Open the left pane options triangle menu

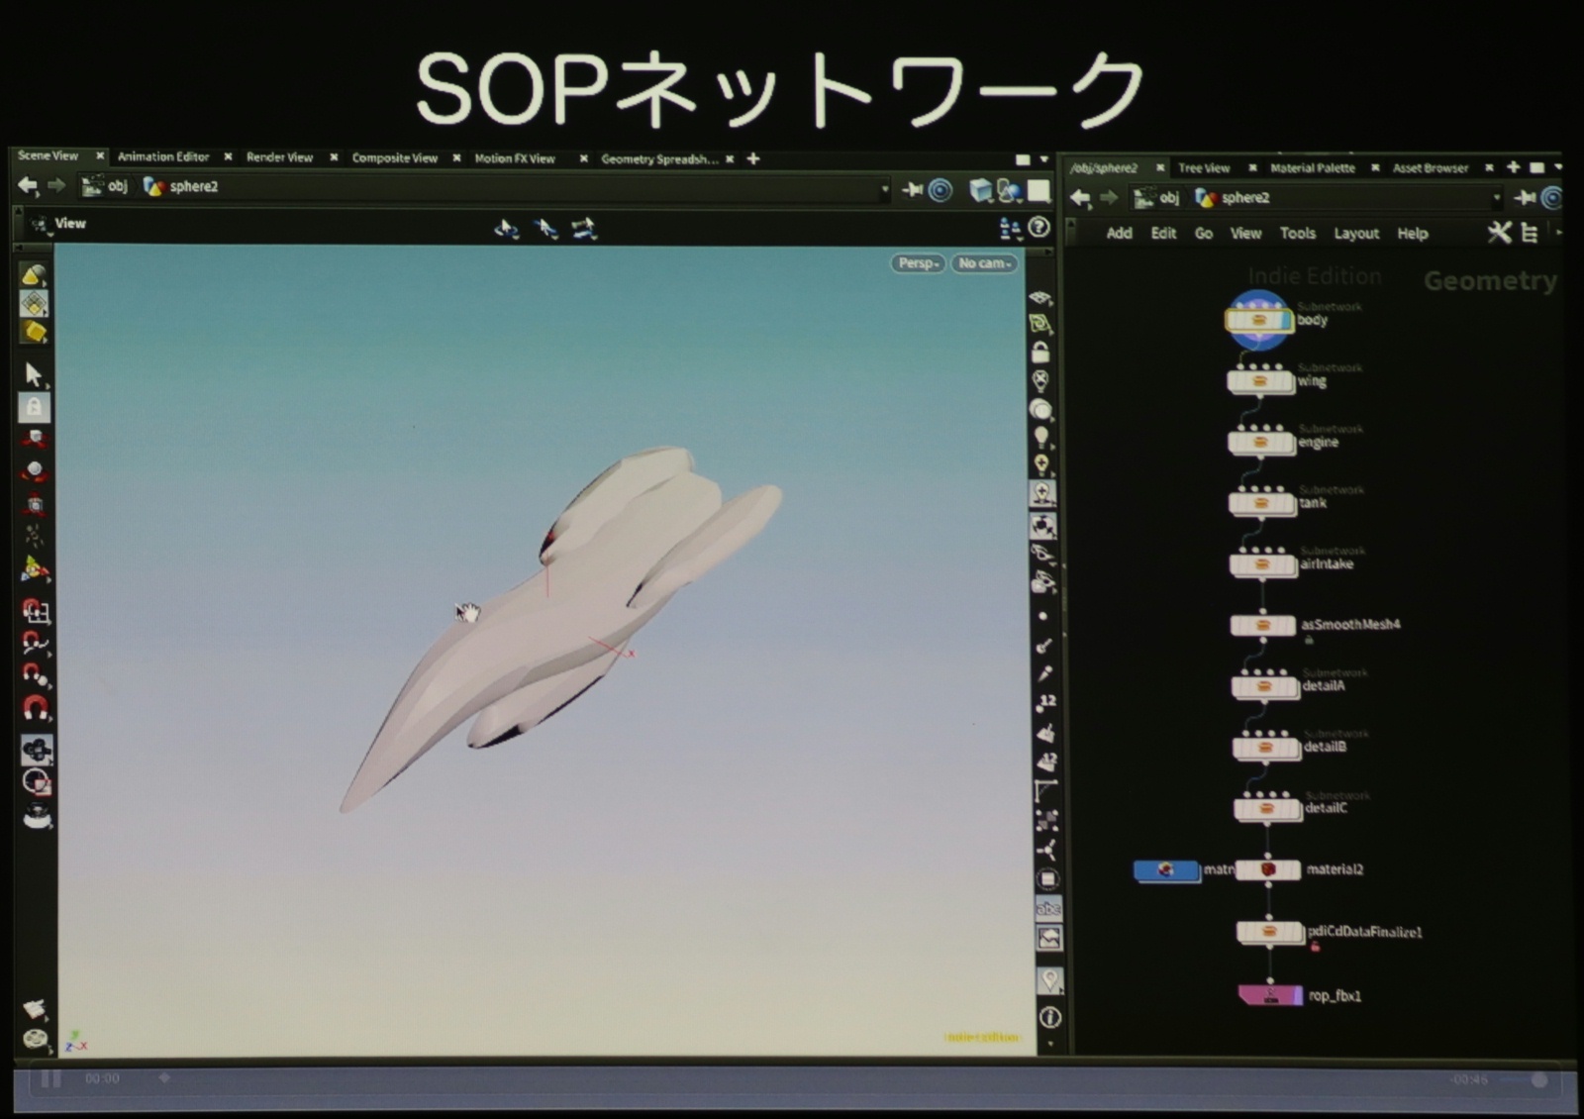[1043, 159]
